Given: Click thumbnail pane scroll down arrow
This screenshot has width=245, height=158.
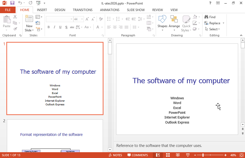Looking at the screenshot, I should pyautogui.click(x=110, y=150).
